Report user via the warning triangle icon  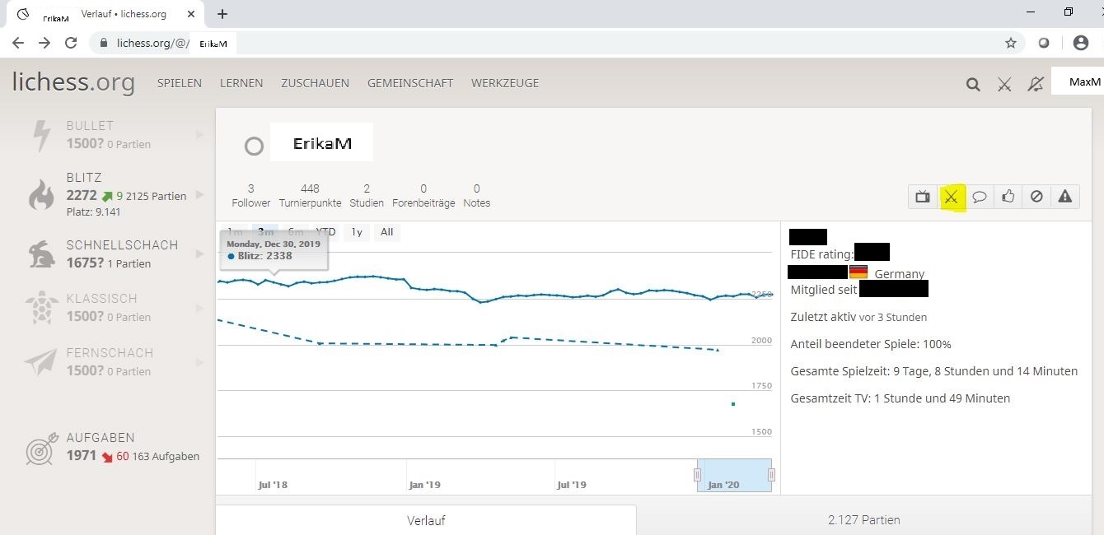[x=1065, y=197]
